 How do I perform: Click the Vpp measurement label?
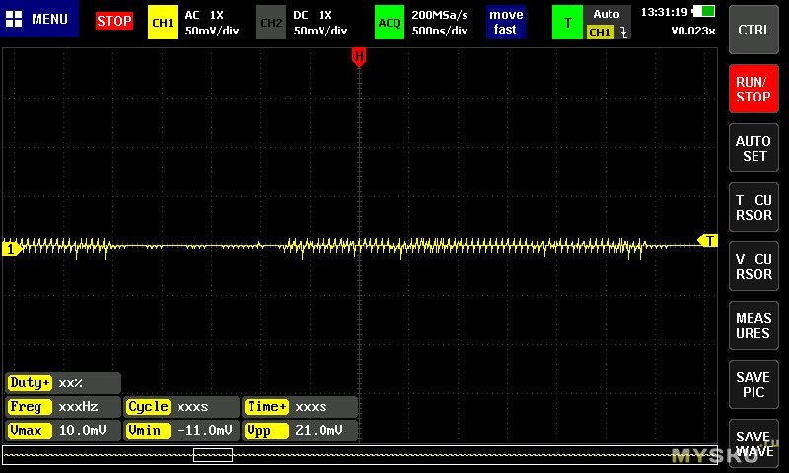pyautogui.click(x=266, y=431)
